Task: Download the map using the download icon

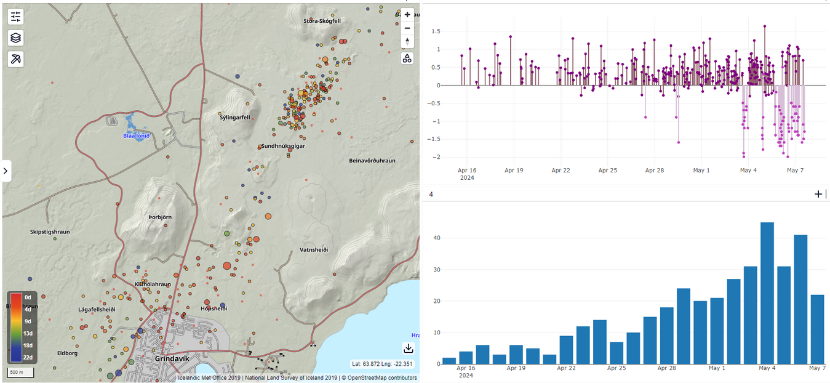Action: click(x=408, y=348)
